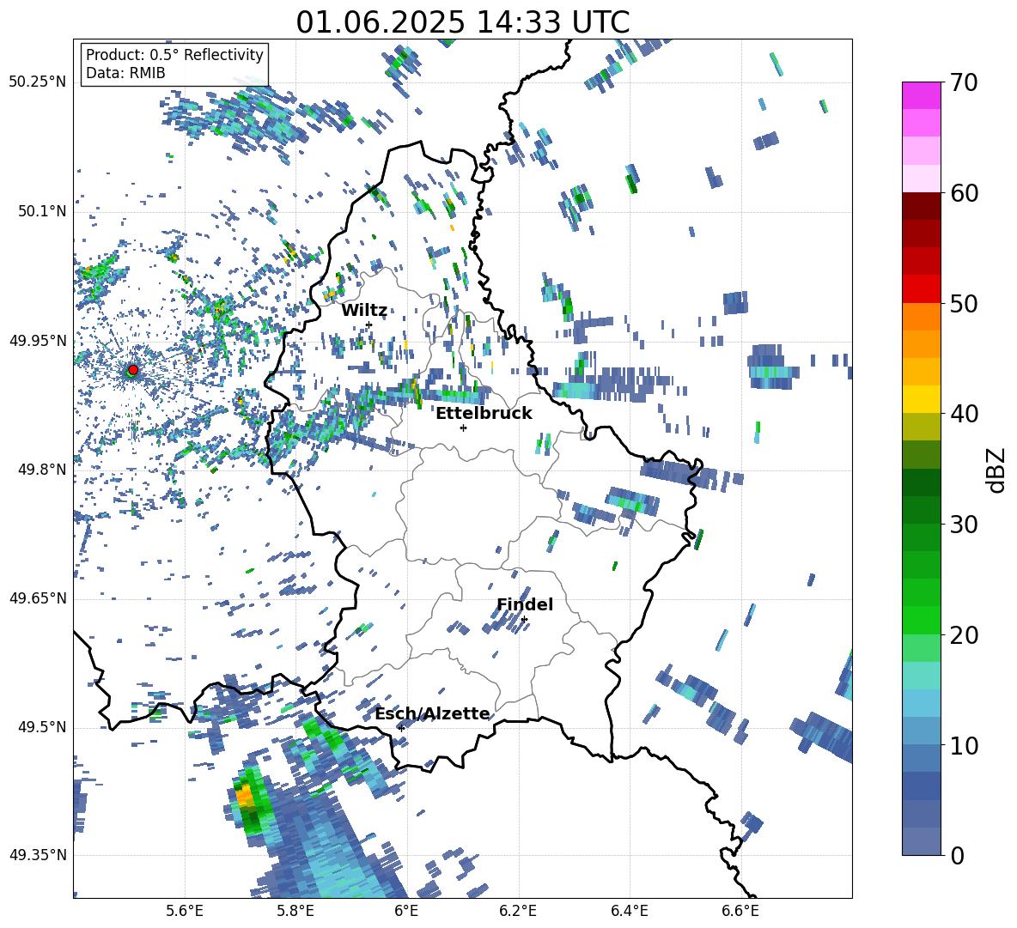Click the Wiltz cross location marker
The height and width of the screenshot is (928, 1017).
coord(369,324)
